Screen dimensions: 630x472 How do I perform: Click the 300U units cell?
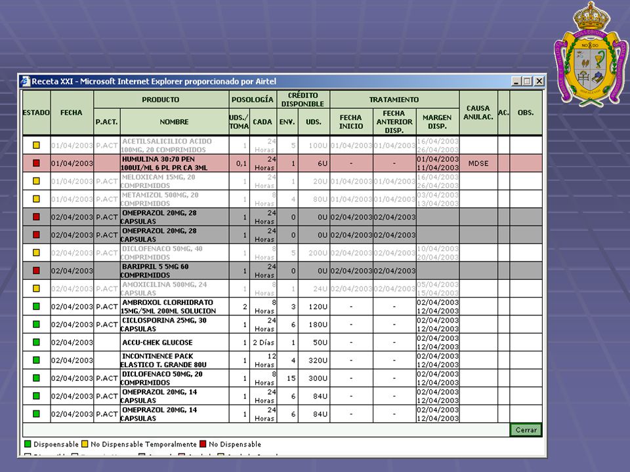[314, 378]
